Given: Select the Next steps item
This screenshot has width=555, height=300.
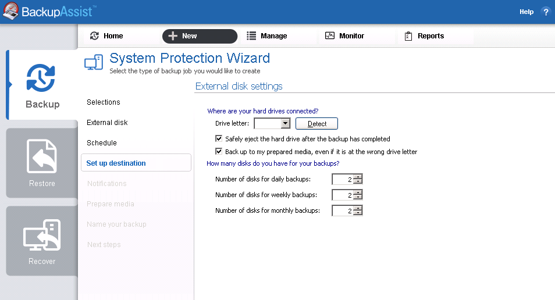Looking at the screenshot, I should pos(104,244).
